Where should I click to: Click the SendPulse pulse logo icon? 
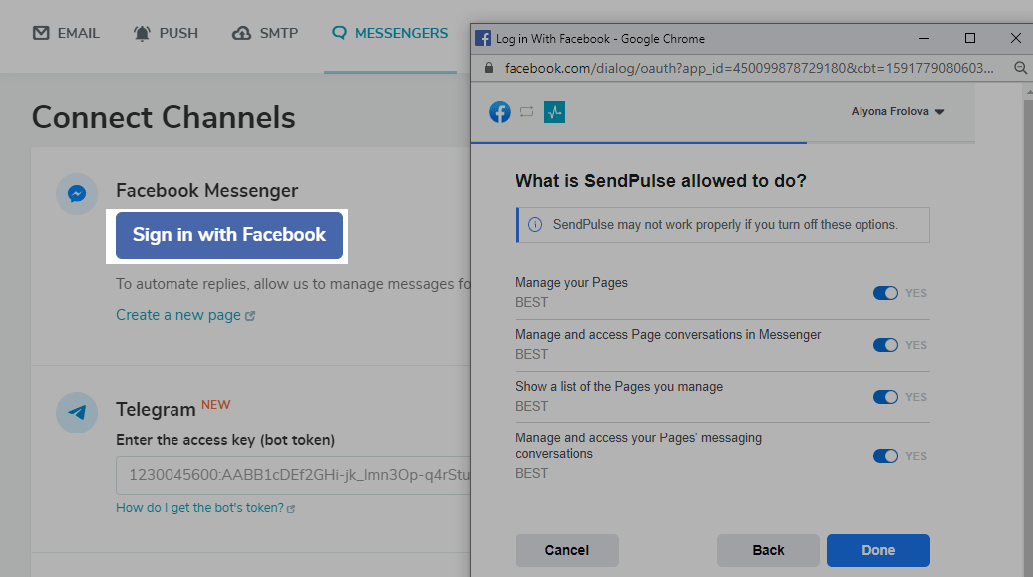click(554, 112)
